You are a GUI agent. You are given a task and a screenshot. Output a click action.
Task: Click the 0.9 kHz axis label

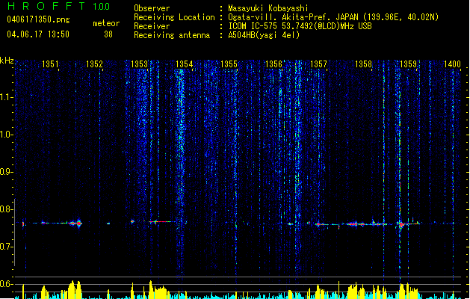click(7, 172)
